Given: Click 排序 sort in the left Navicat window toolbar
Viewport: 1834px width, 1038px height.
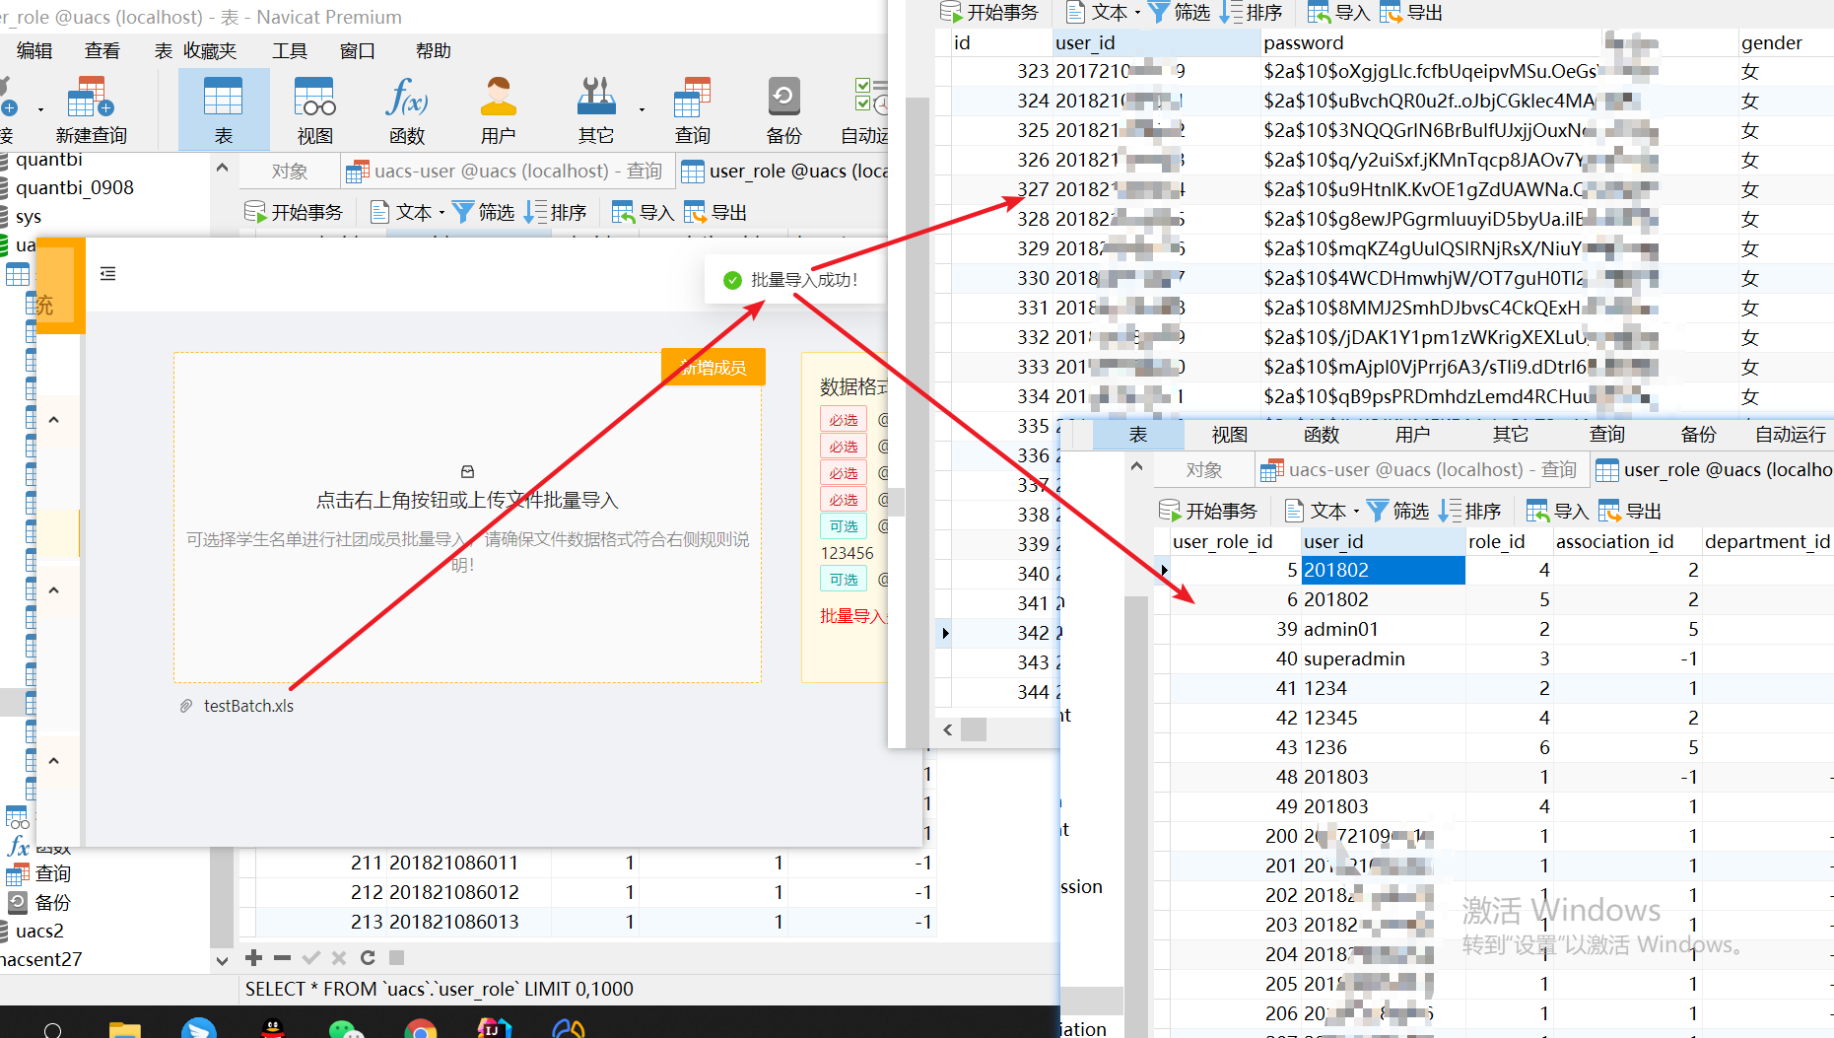Looking at the screenshot, I should (x=556, y=212).
